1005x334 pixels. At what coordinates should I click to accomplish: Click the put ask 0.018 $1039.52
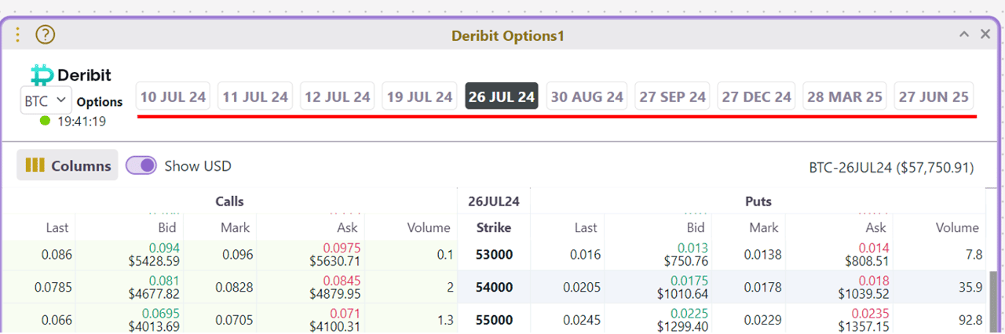click(x=863, y=288)
